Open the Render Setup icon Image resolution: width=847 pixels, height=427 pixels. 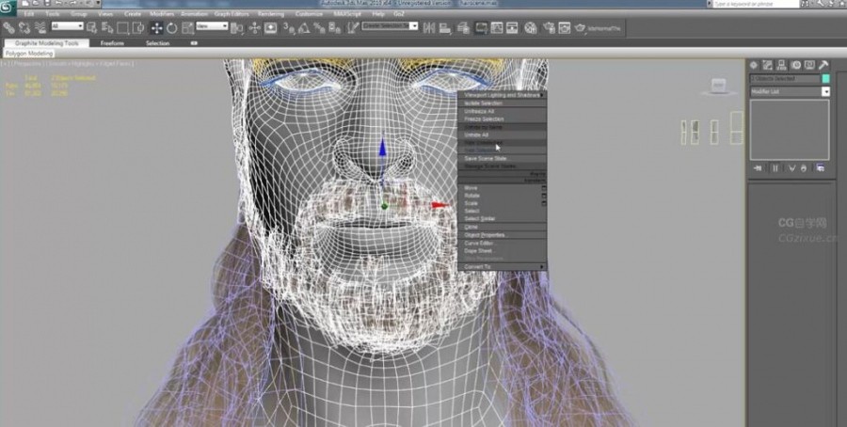coord(549,27)
